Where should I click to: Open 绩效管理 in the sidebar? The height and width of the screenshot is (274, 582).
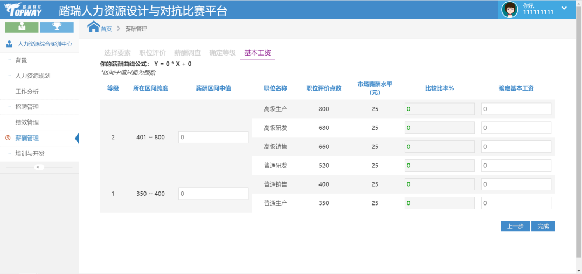pyautogui.click(x=27, y=122)
